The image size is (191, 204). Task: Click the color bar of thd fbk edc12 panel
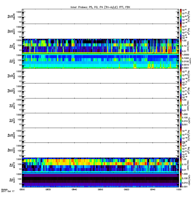[x=181, y=106]
